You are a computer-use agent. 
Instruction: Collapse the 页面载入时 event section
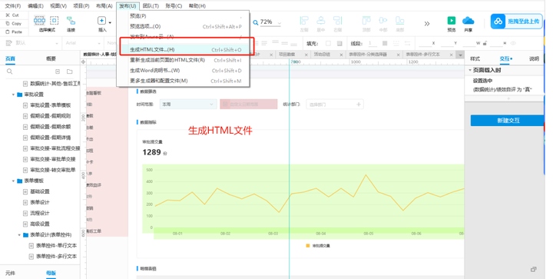click(x=470, y=70)
